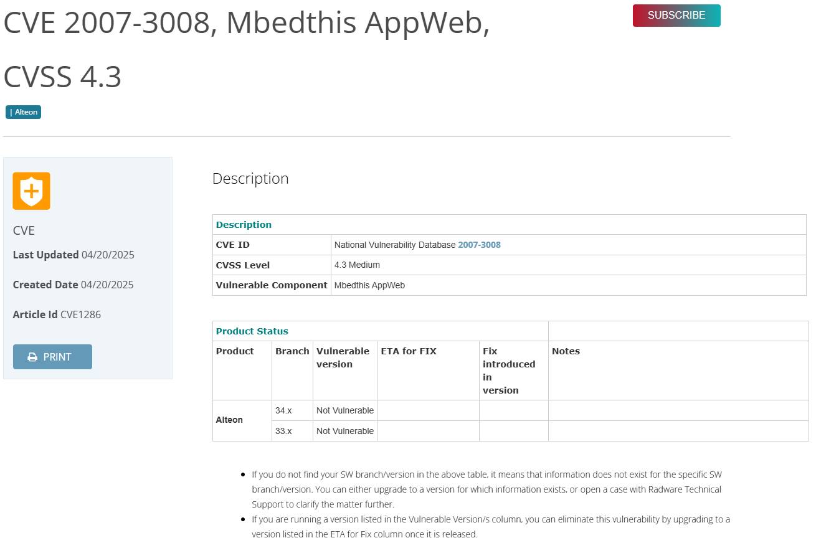Viewport: 816px width, 543px height.
Task: Click the second bullet note about upgrading
Action: click(x=491, y=526)
